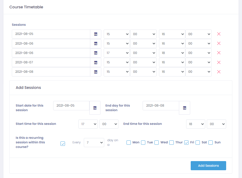
Task: Select the Wed weekday checkbox
Action: [157, 143]
